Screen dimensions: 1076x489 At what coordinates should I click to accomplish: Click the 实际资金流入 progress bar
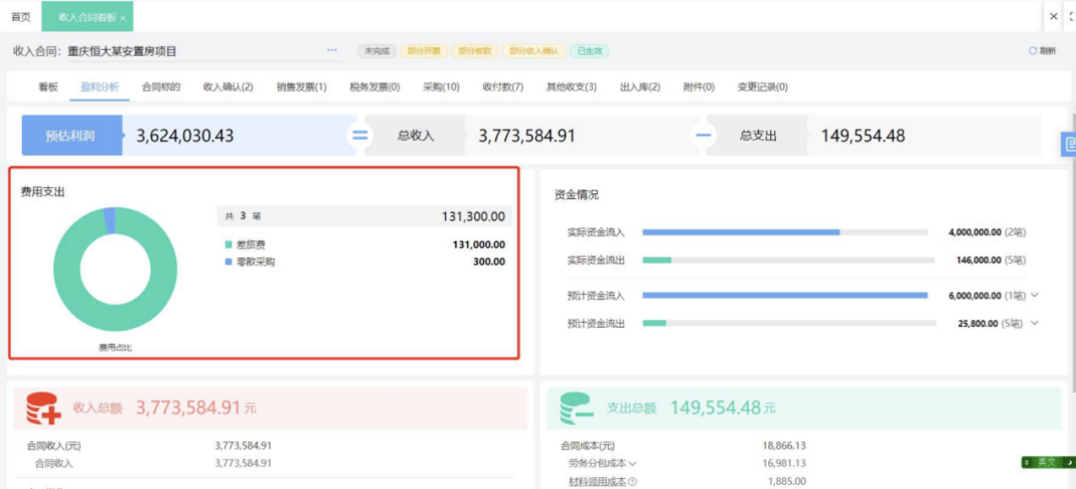coord(785,232)
